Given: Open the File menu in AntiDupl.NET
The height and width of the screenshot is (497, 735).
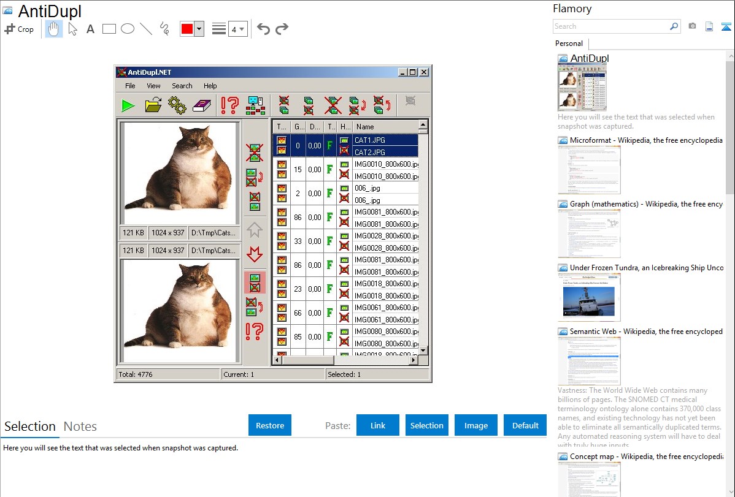Looking at the screenshot, I should (130, 86).
